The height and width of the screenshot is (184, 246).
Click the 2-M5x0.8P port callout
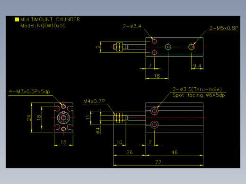[x=224, y=28]
